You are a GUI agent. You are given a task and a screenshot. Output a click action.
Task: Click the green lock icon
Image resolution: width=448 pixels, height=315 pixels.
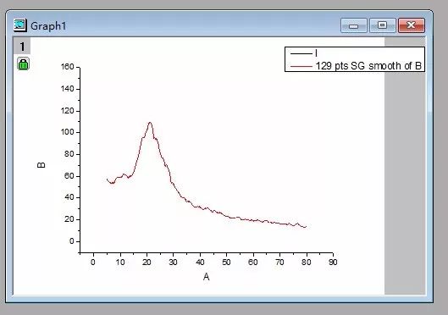(x=23, y=64)
